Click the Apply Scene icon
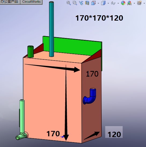 [x=129, y=3]
